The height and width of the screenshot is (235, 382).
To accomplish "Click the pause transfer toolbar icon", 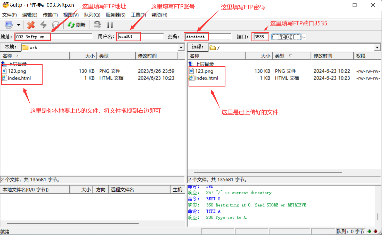I will click(110, 25).
